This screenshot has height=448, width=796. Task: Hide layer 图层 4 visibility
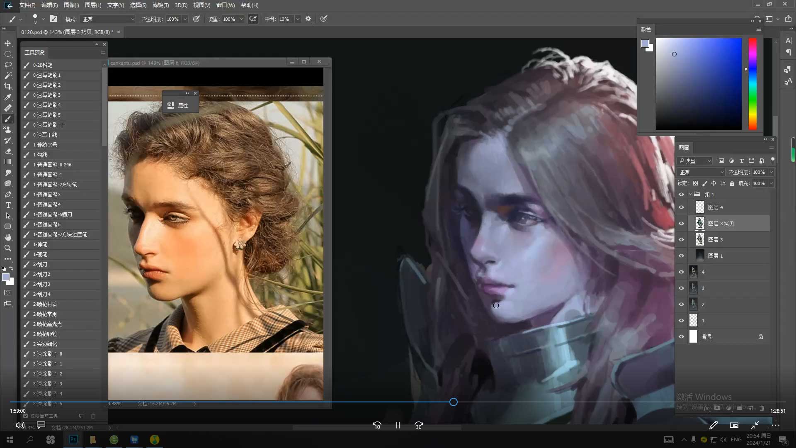click(681, 207)
